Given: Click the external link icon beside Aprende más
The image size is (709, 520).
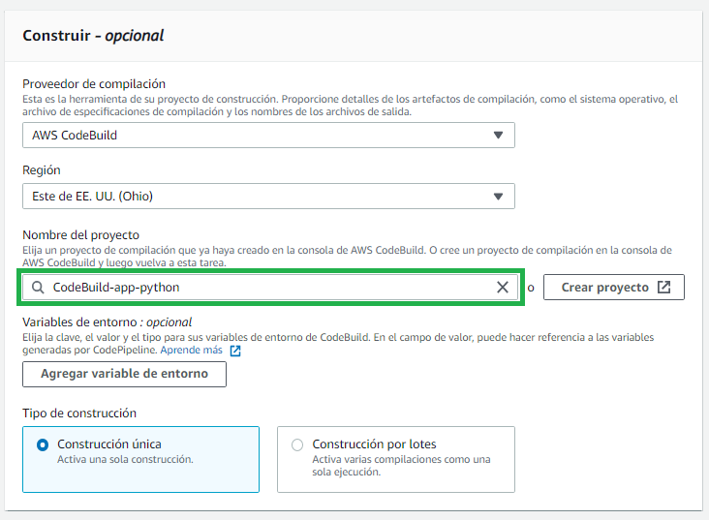Looking at the screenshot, I should [x=235, y=351].
